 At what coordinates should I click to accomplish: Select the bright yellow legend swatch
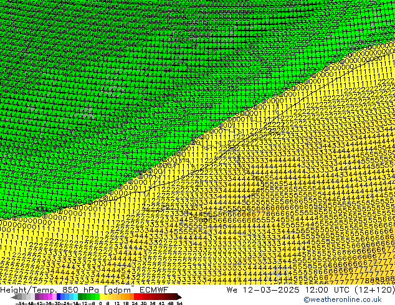(x=102, y=296)
